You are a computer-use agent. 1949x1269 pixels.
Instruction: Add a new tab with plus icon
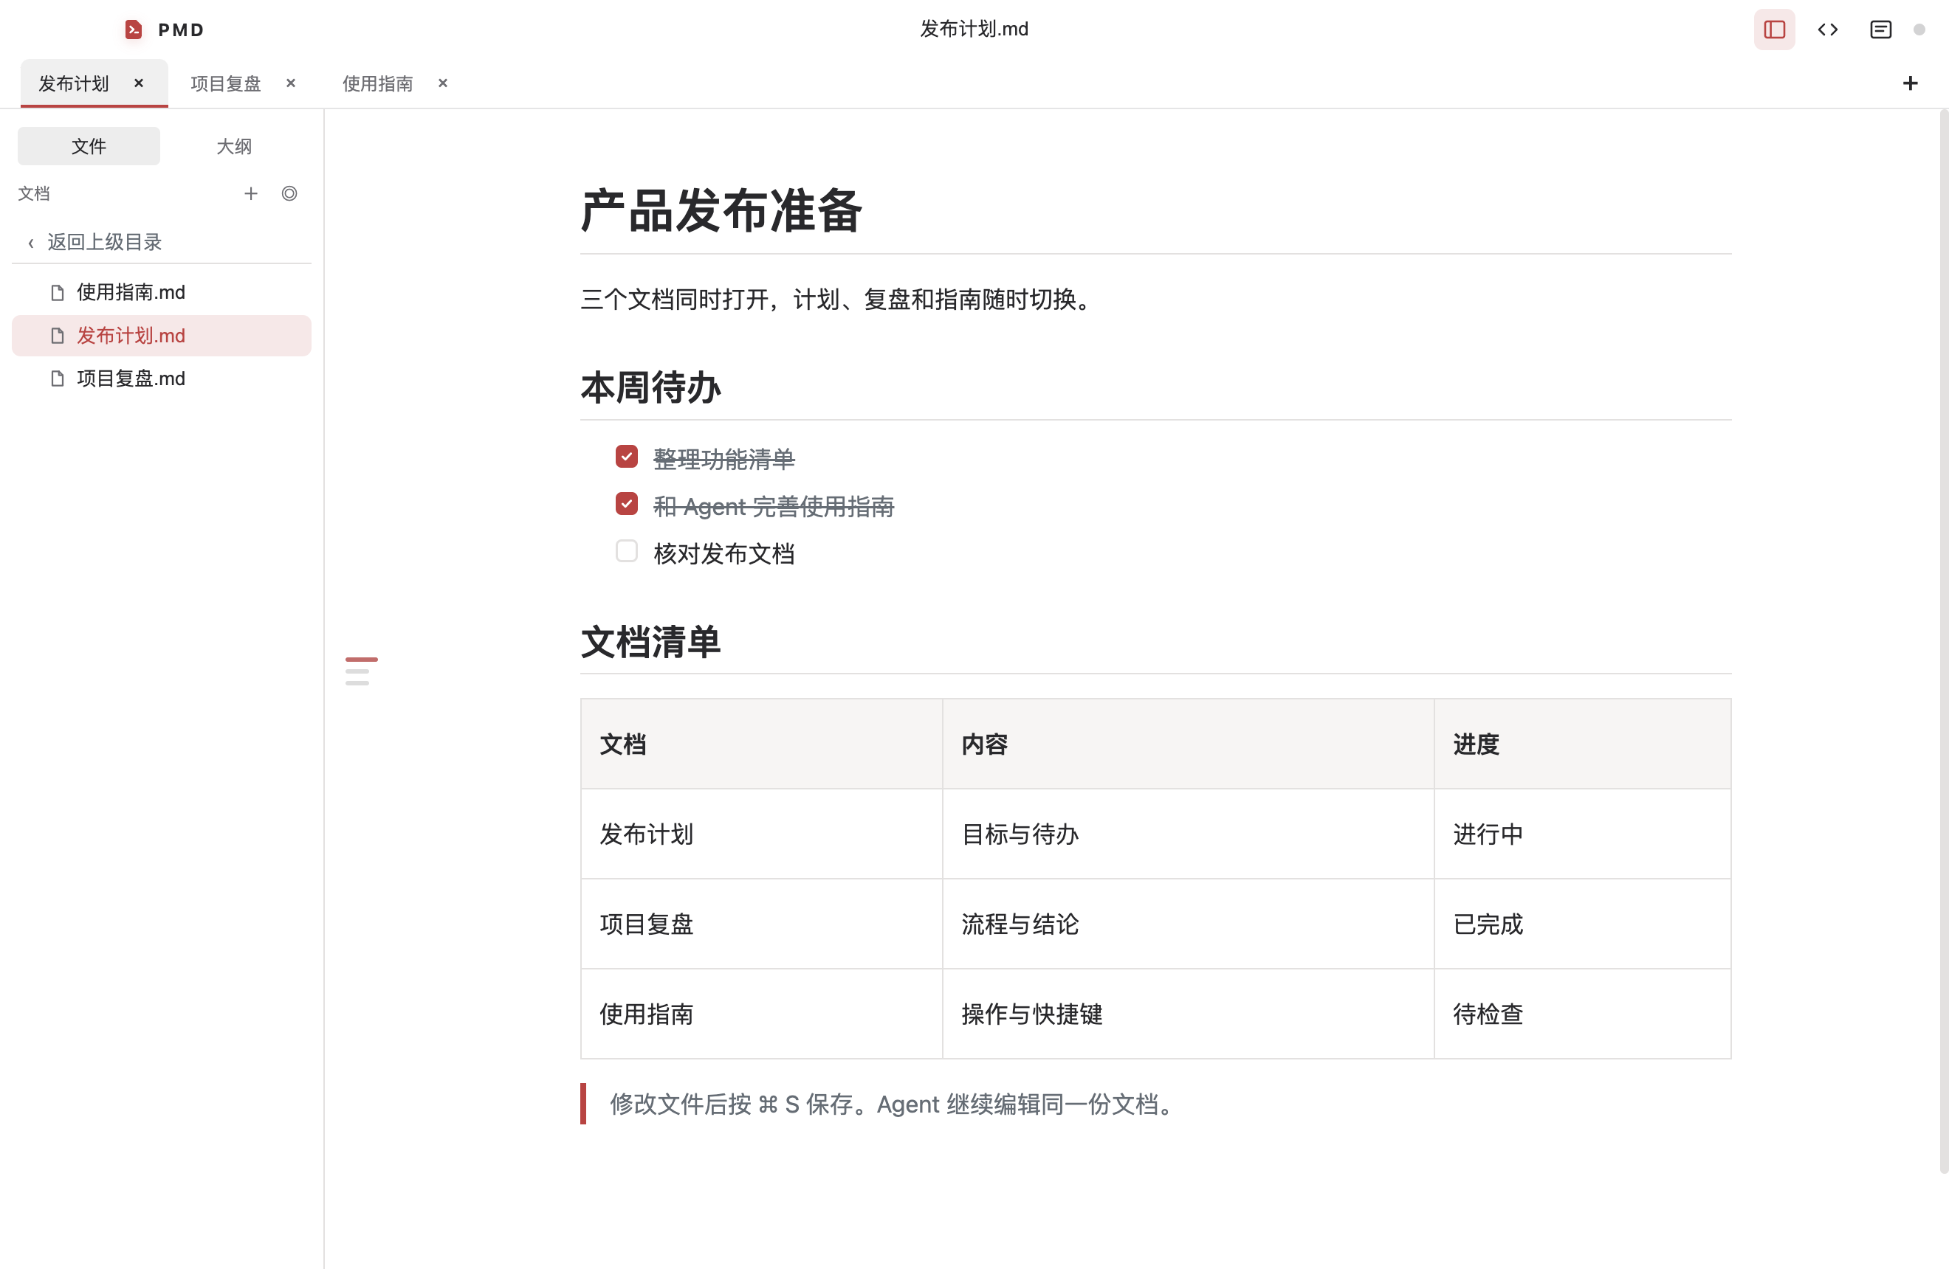(1910, 83)
